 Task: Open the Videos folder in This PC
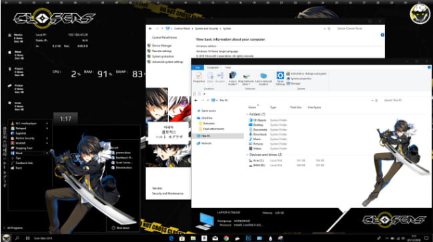click(255, 149)
